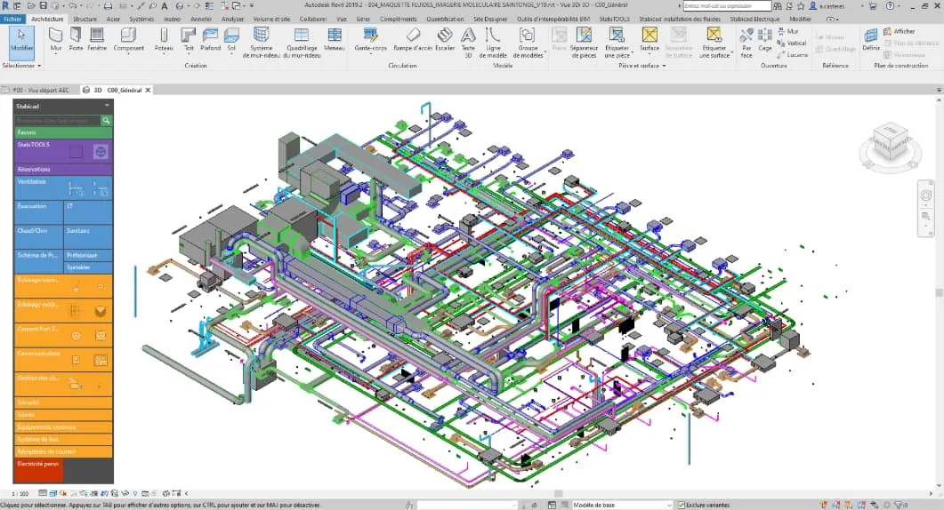Activate the Surface tool
944x510 pixels.
click(649, 40)
